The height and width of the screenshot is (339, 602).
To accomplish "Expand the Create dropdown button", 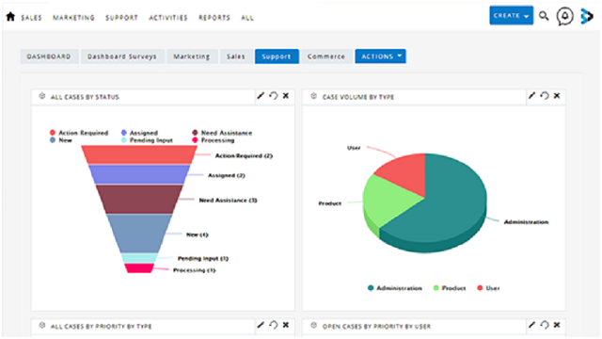I will pyautogui.click(x=511, y=15).
